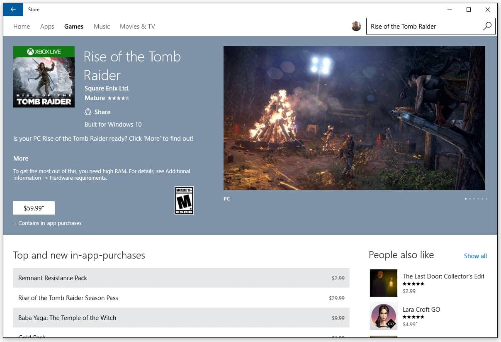The image size is (501, 342).
Task: Buy the game for $59.99
Action: click(x=34, y=208)
